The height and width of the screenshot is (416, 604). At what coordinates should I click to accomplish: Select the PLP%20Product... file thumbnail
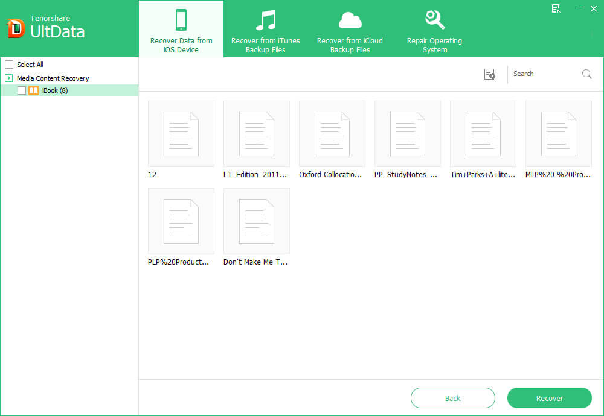181,221
